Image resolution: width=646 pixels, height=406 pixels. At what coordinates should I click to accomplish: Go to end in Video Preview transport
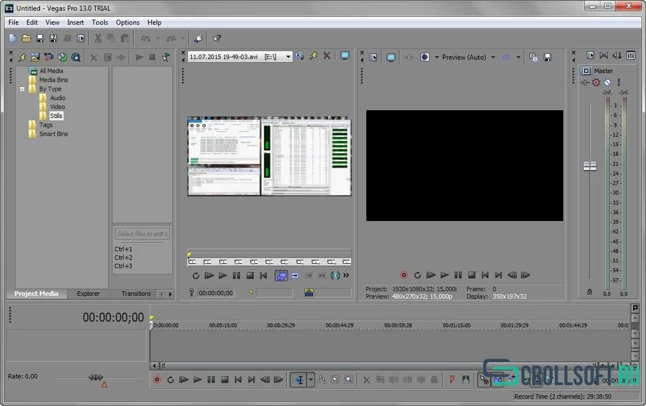tap(499, 275)
